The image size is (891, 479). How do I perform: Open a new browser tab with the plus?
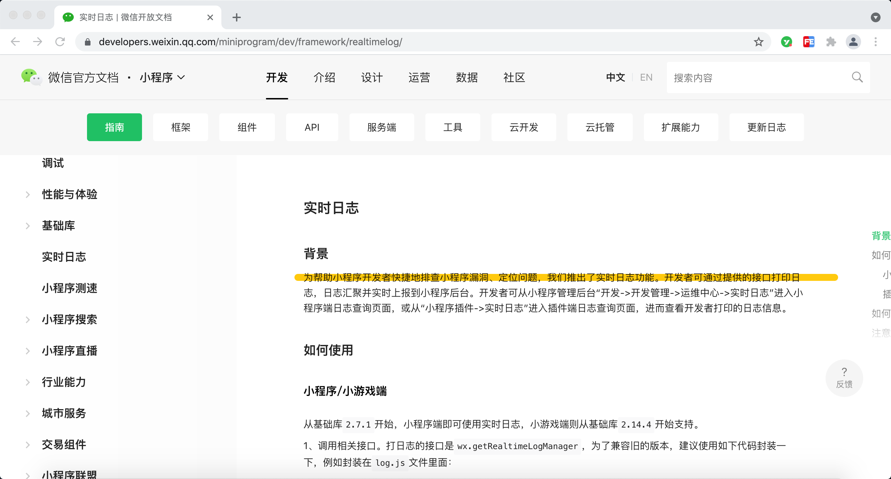coord(237,17)
